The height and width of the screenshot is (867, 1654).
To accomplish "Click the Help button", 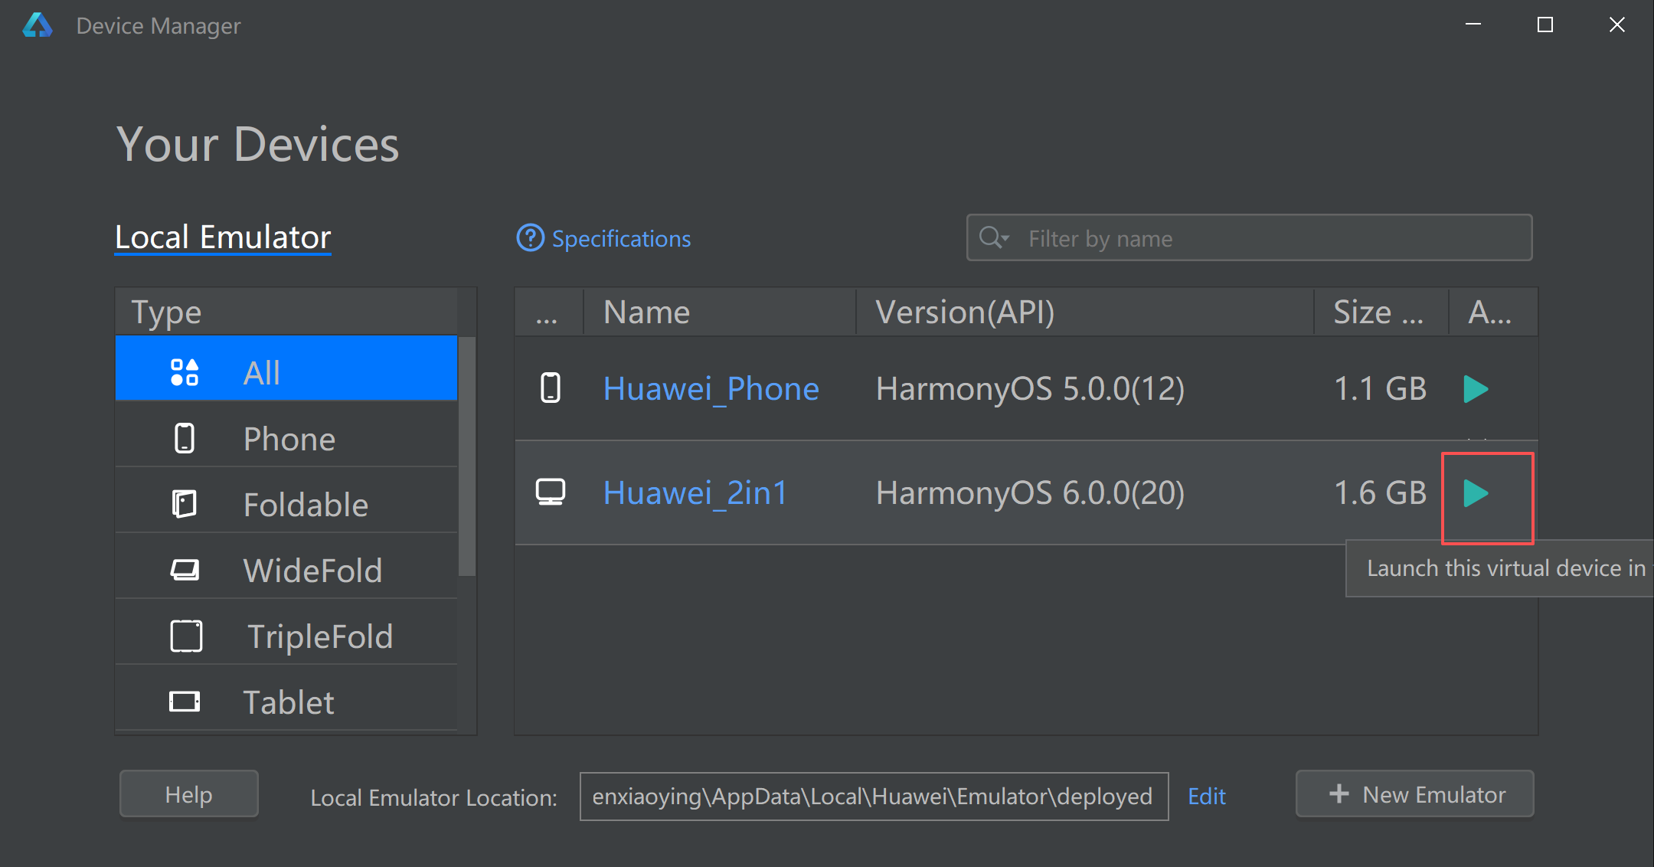I will [x=189, y=794].
